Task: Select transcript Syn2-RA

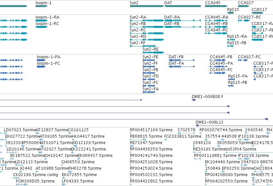Action: coord(147,20)
